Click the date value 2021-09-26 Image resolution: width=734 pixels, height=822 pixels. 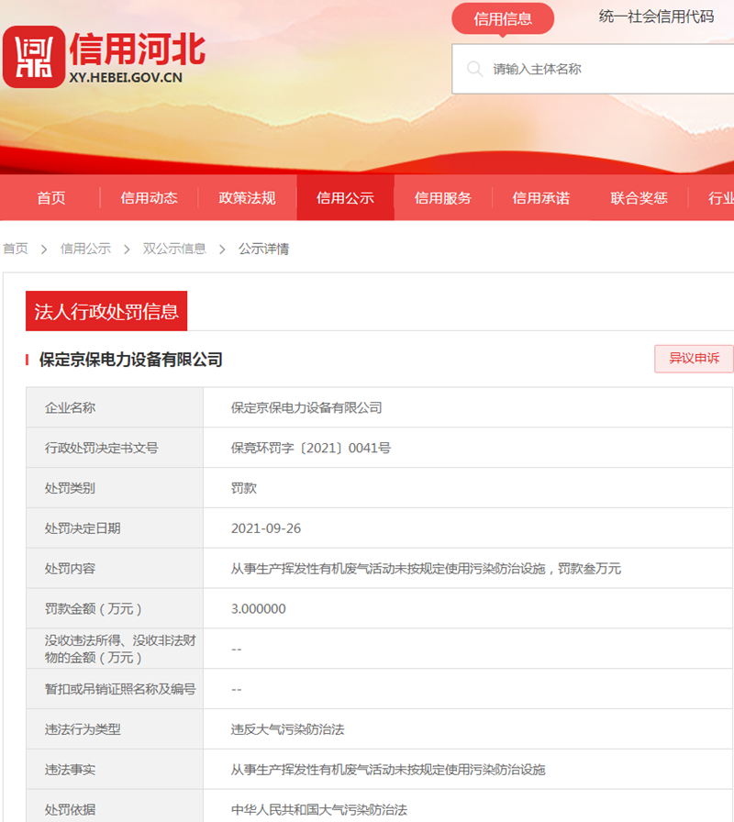(266, 528)
